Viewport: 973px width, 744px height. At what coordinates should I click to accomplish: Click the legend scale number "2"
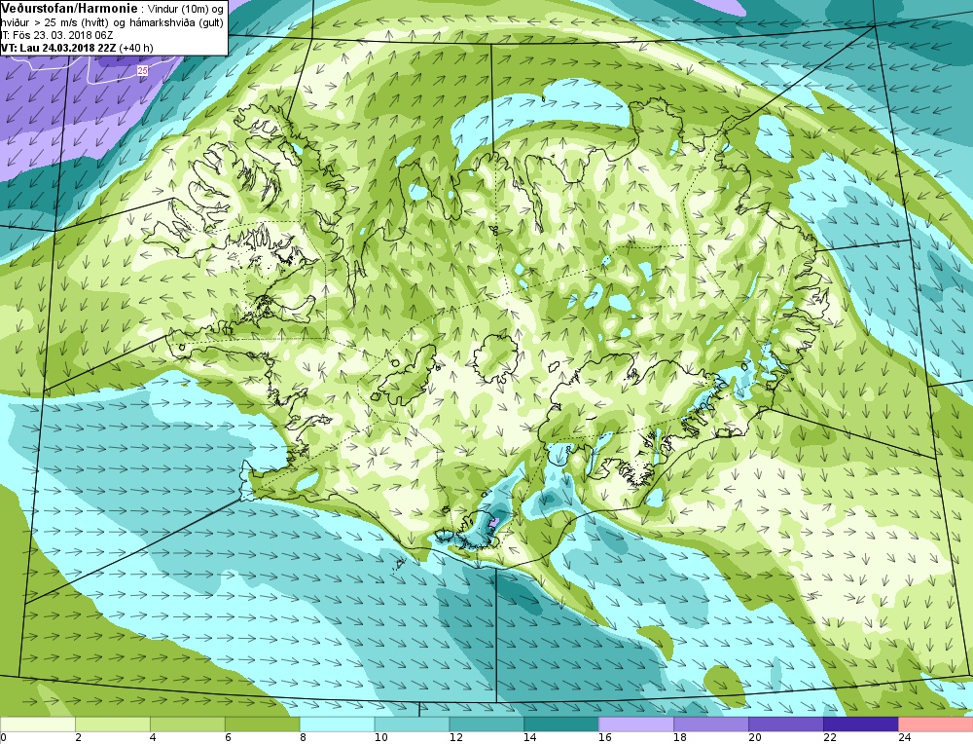pos(78,738)
